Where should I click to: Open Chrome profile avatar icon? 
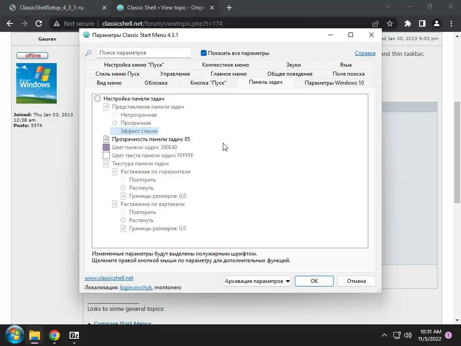437,23
